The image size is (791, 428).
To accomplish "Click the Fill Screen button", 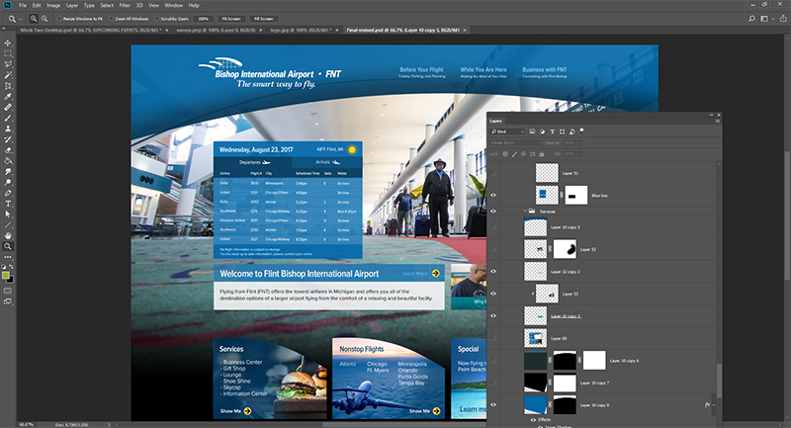I will point(263,19).
